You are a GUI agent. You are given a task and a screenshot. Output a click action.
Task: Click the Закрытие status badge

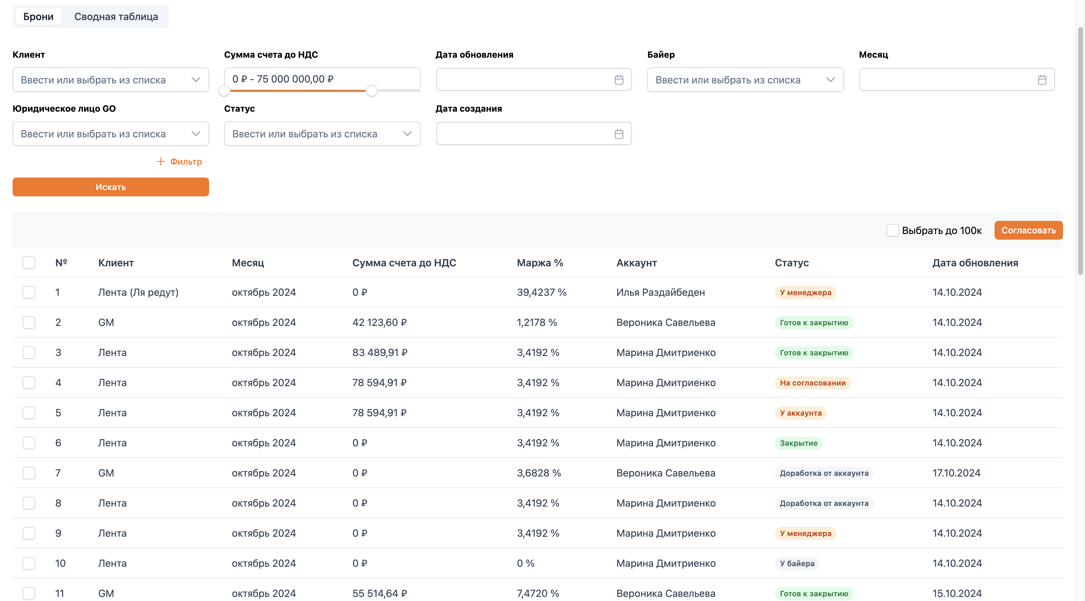point(799,443)
